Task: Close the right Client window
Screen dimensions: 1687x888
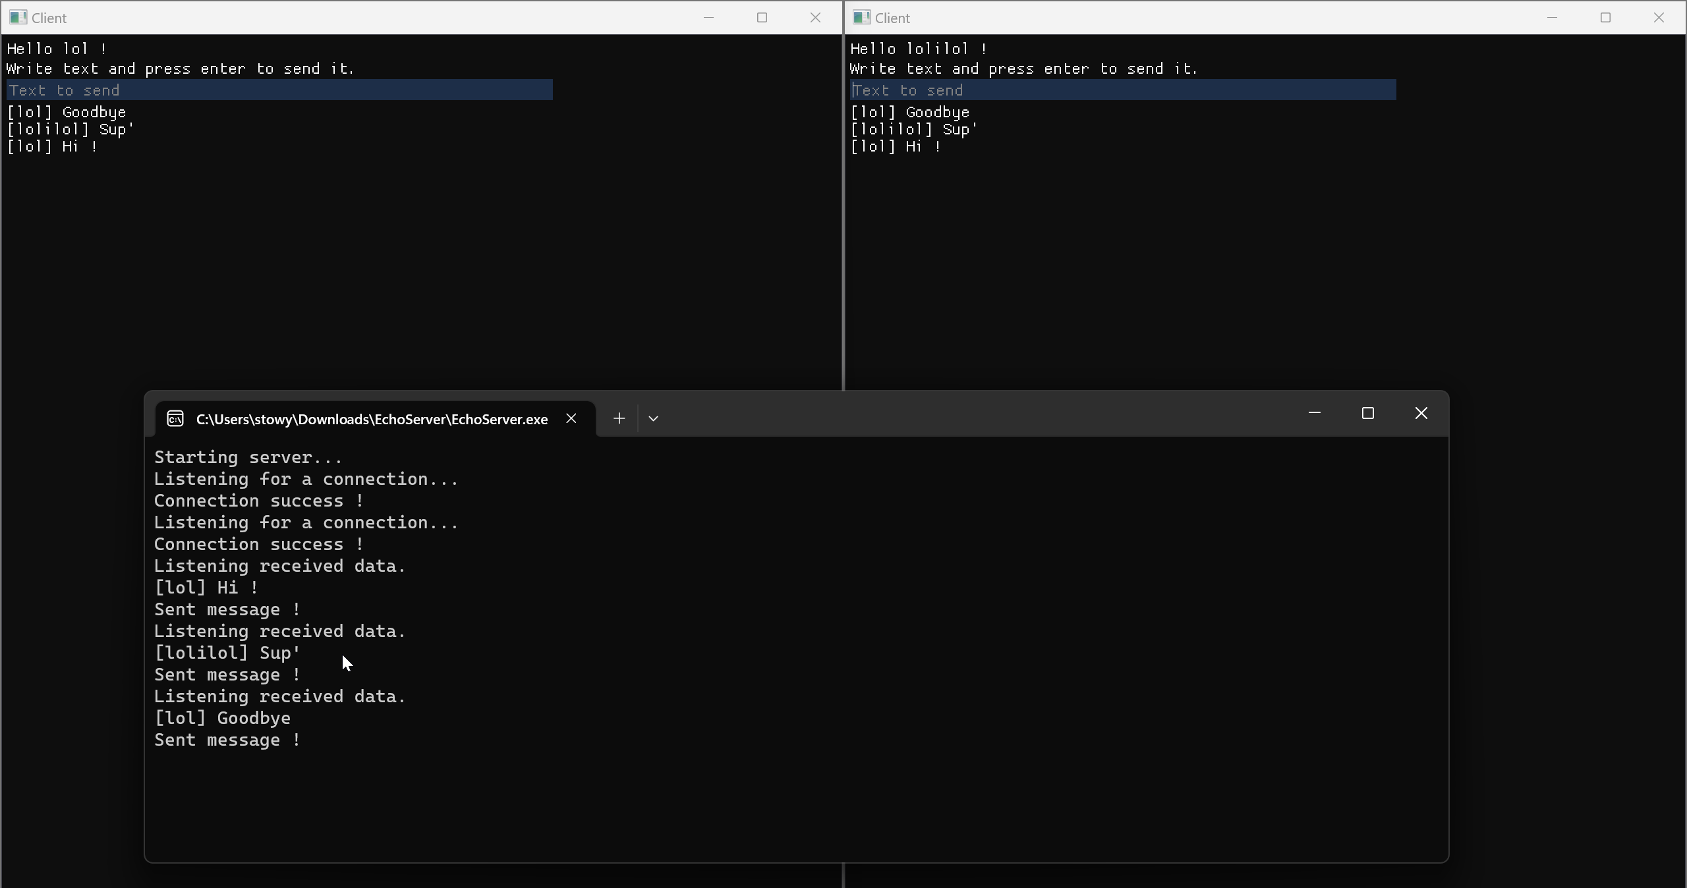Action: coord(1659,18)
